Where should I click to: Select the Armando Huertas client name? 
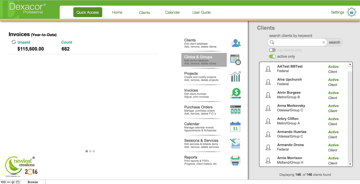click(292, 132)
